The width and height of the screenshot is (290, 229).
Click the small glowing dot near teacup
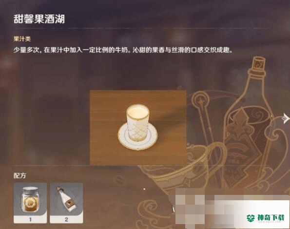(144, 189)
